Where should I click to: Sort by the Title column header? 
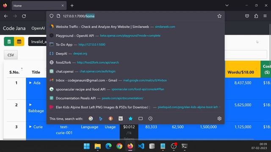point(36,72)
